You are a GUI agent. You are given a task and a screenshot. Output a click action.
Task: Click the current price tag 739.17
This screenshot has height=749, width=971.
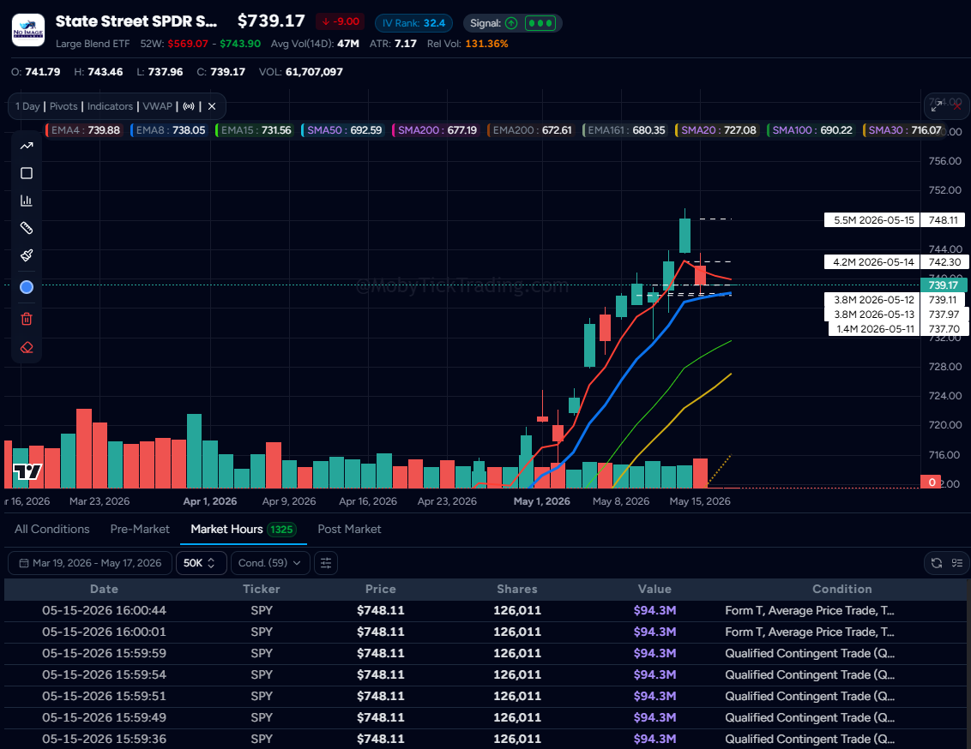point(943,285)
